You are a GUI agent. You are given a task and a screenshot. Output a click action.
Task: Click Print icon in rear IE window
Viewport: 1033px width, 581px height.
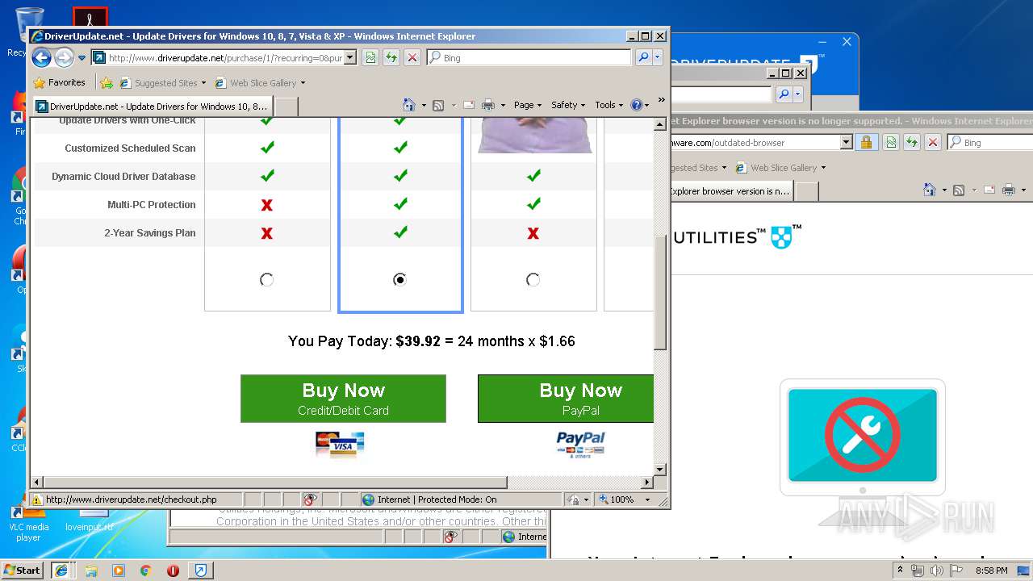[x=1009, y=190]
